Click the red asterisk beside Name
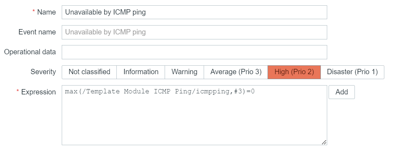This screenshot has height=148, width=412. [34, 12]
